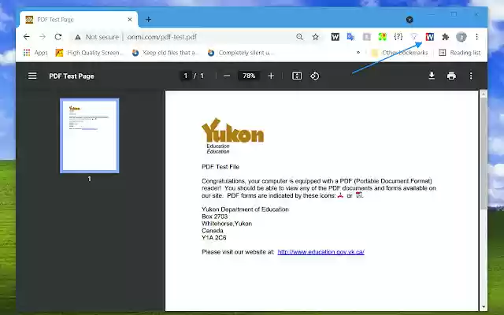The image size is (504, 315).
Task: Open Chrome three-dot menu
Action: (476, 37)
